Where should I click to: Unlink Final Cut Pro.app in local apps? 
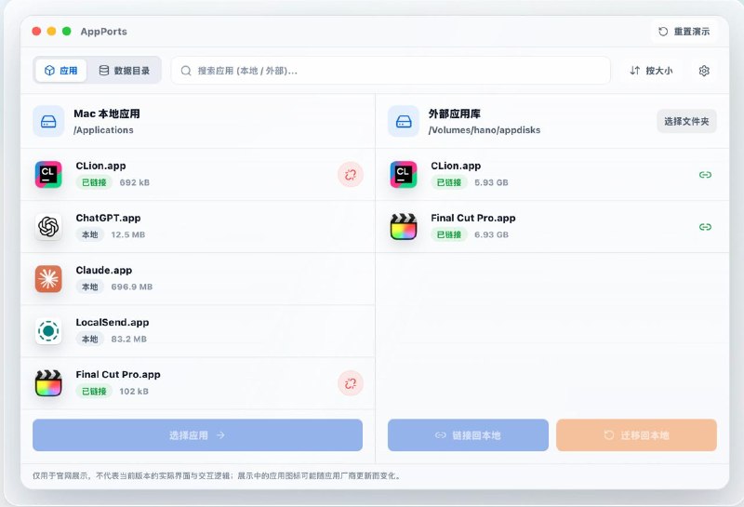pos(351,383)
